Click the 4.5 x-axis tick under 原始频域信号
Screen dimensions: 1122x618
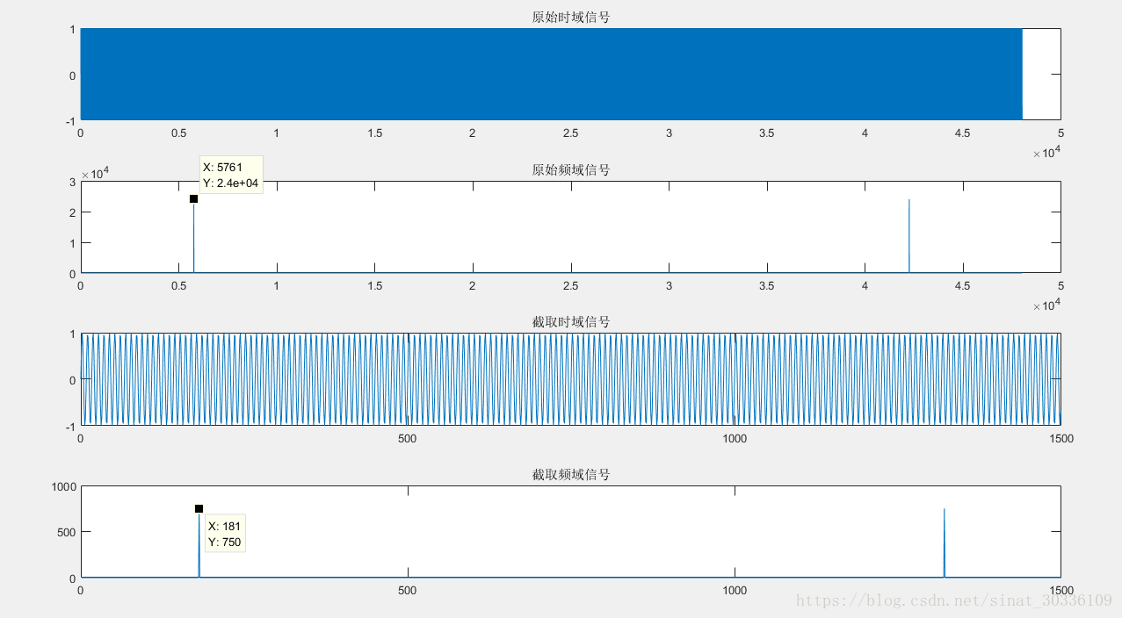click(x=962, y=285)
